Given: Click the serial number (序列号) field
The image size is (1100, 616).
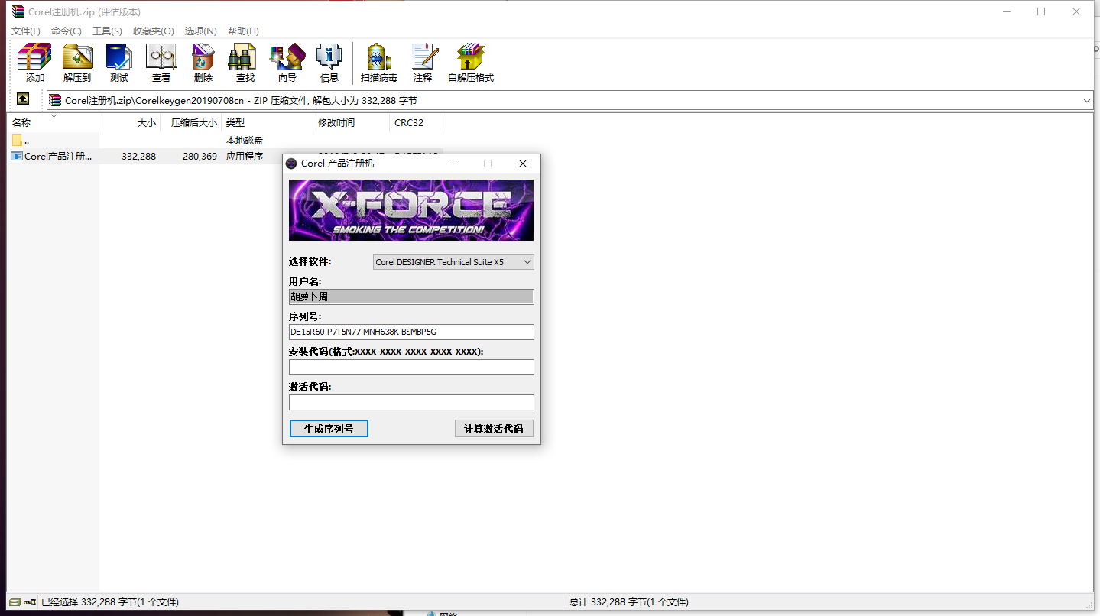Looking at the screenshot, I should pos(411,332).
